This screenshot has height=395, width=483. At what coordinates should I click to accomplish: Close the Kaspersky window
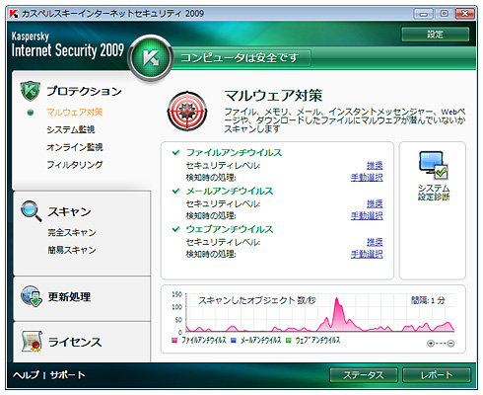[464, 14]
